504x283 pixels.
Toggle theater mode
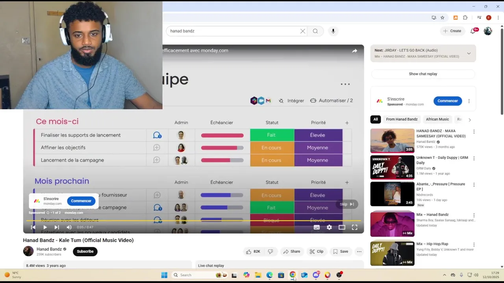pos(342,227)
